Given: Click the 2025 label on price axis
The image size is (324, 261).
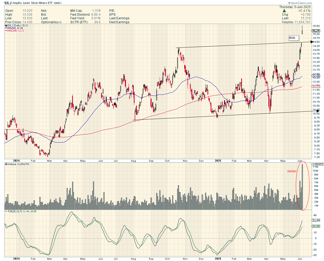Looking at the screenshot, I should (x=218, y=161).
